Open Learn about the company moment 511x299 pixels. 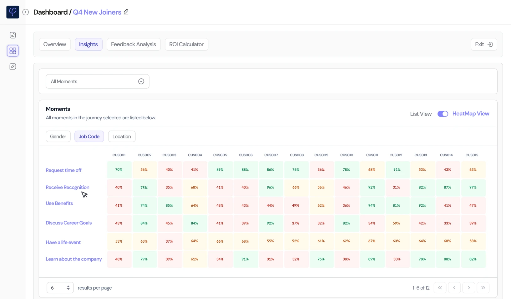coord(74,259)
